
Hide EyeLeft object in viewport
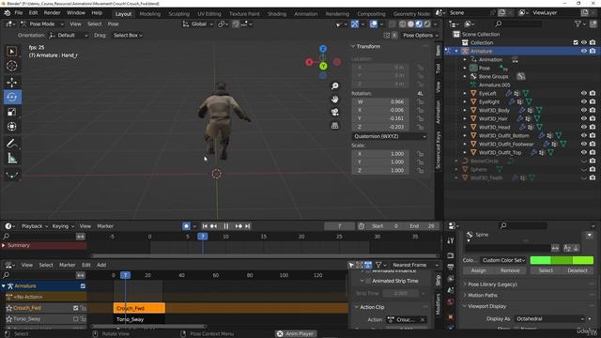(x=584, y=93)
